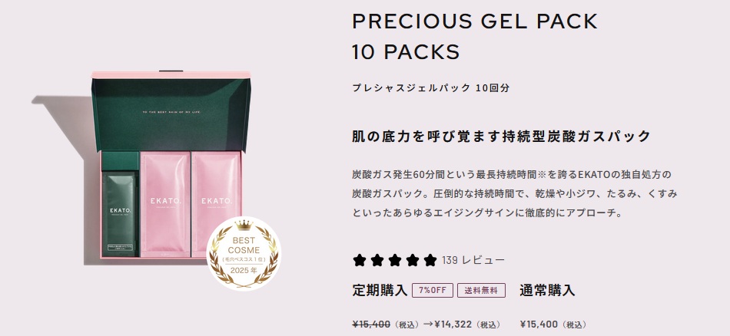Click the crossed-out ¥15,400 original price
The height and width of the screenshot is (336, 730).
coord(371,324)
